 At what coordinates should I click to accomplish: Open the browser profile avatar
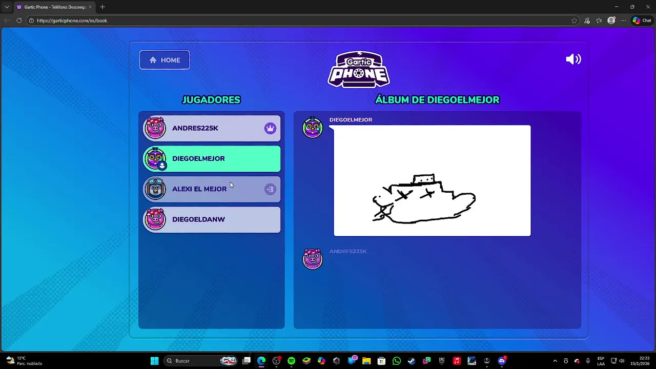611,20
